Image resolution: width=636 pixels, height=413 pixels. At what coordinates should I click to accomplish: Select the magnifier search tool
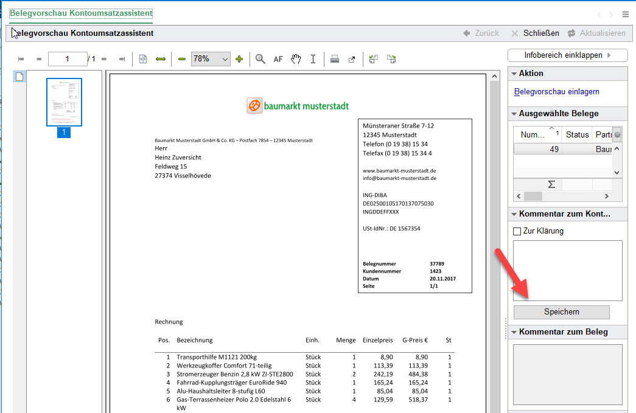click(x=260, y=59)
